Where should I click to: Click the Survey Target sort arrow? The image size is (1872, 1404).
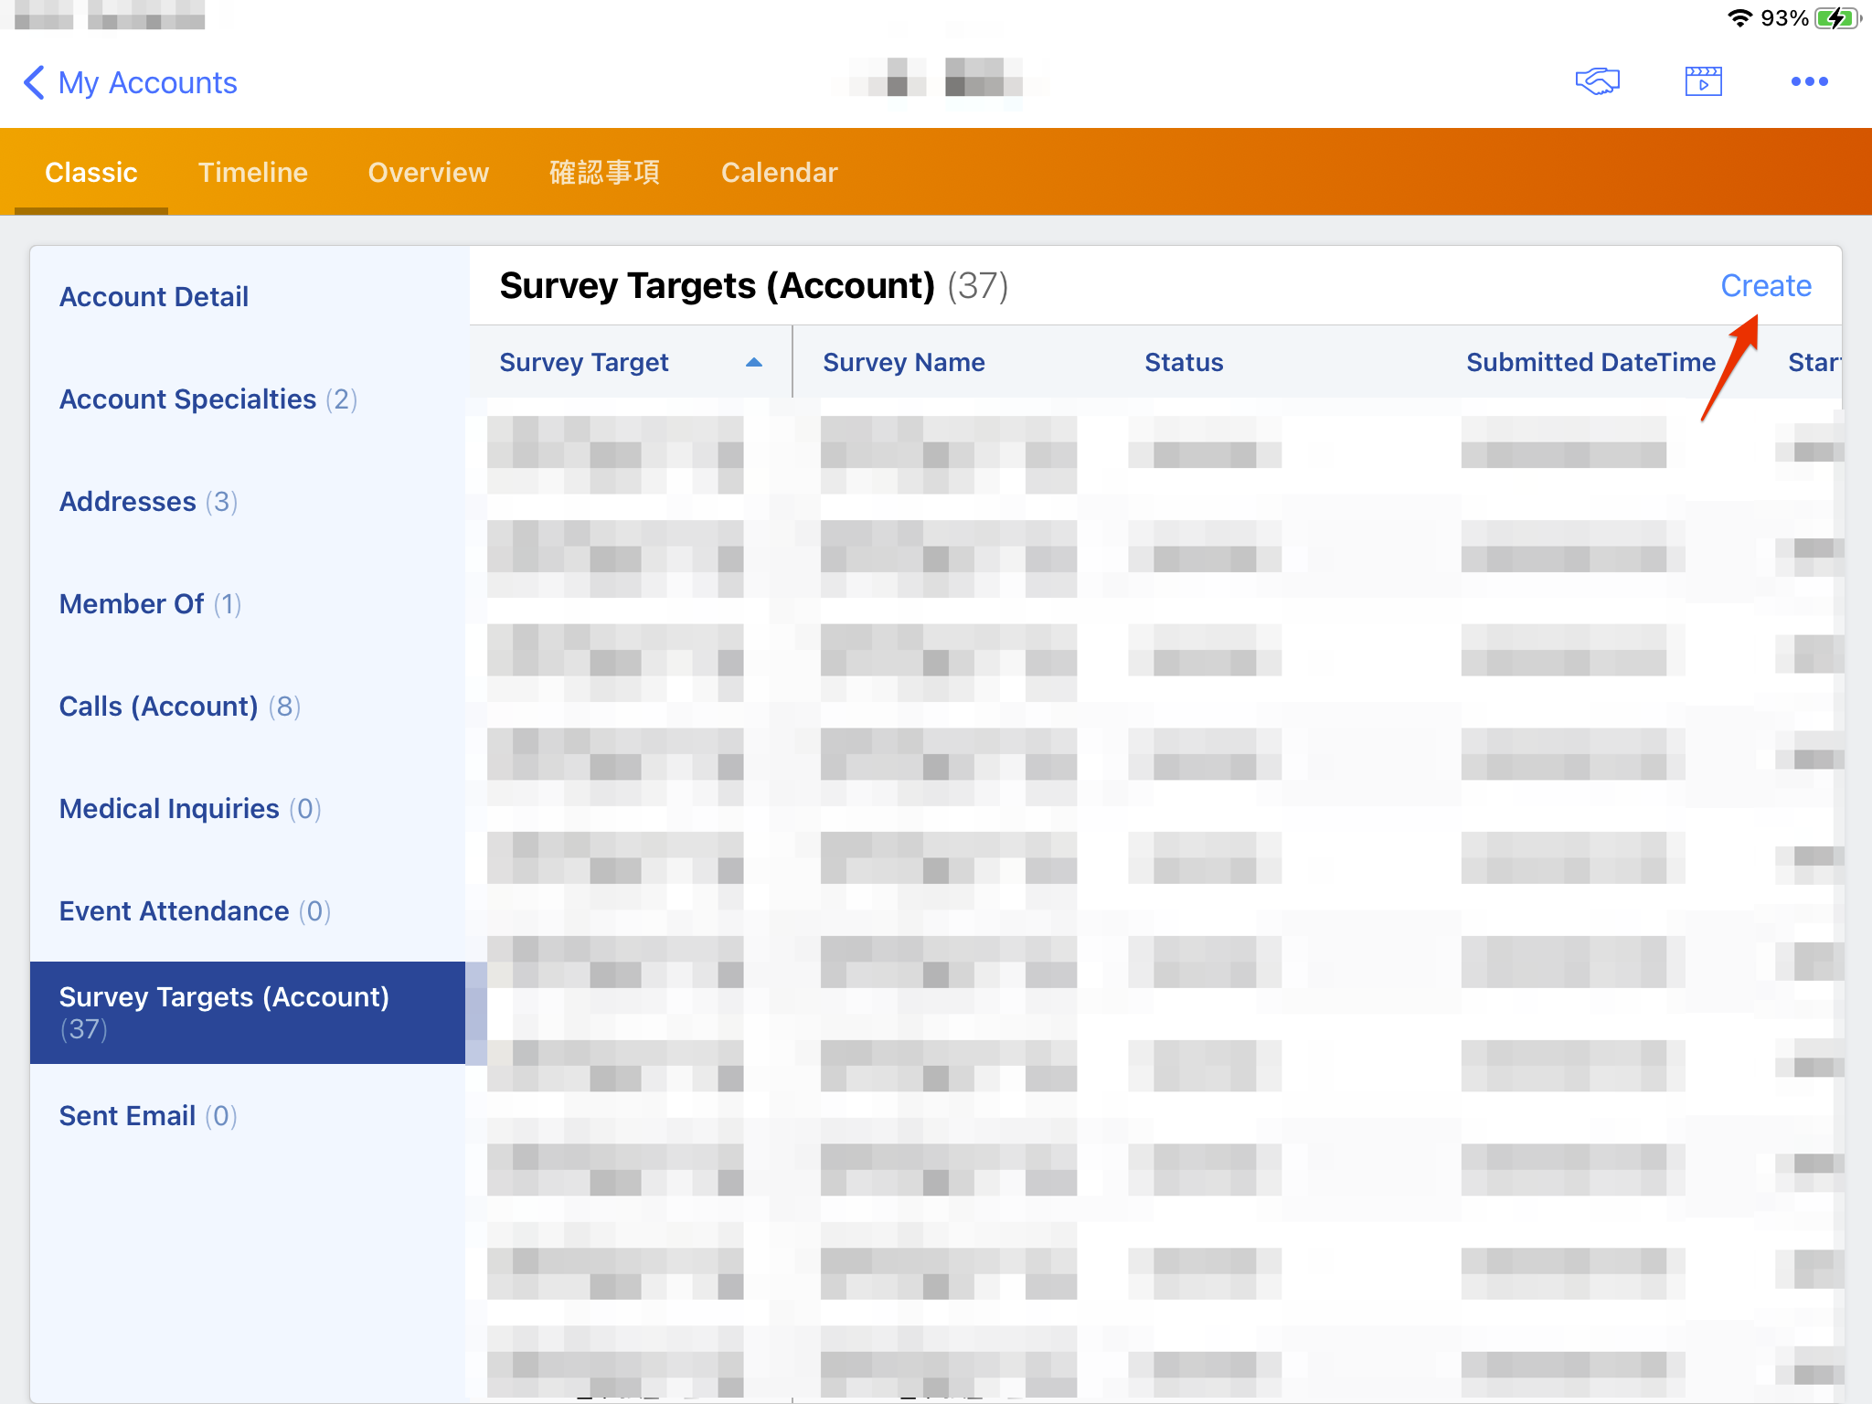point(753,363)
